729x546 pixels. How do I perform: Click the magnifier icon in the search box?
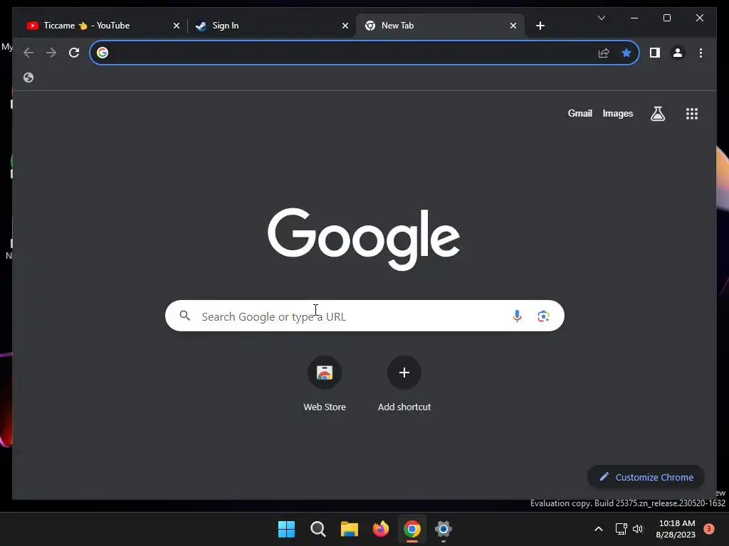pyautogui.click(x=185, y=316)
